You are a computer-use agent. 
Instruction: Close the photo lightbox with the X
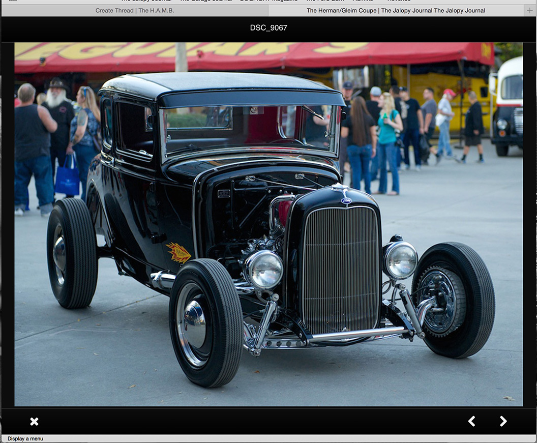point(34,421)
